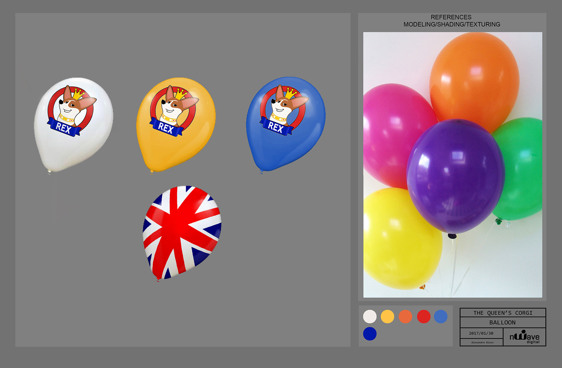The height and width of the screenshot is (368, 562).
Task: Click the nWave digital logo
Action: tap(524, 337)
